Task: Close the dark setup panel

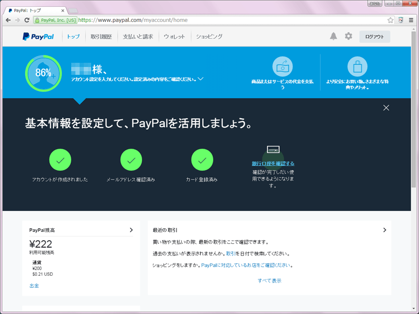Action: [x=386, y=108]
